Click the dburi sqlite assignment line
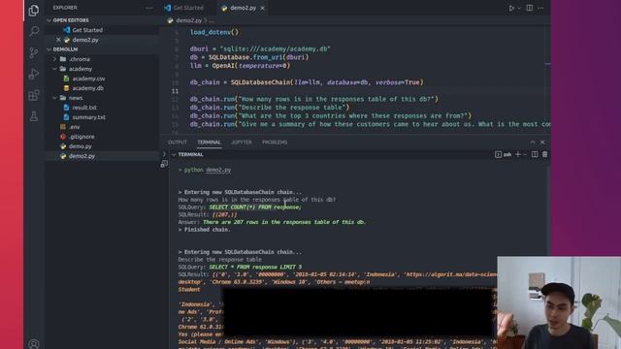 [260, 49]
